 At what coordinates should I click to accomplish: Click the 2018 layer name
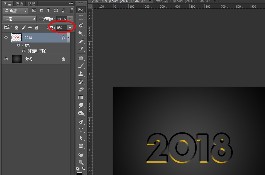coord(28,38)
